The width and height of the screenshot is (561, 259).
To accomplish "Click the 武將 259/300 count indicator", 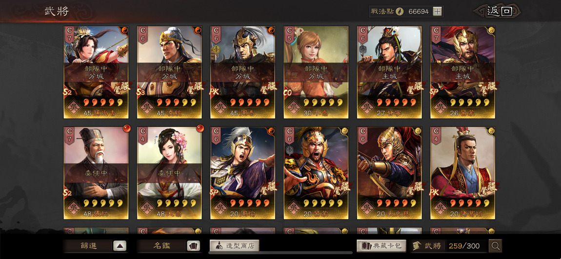I will [450, 246].
